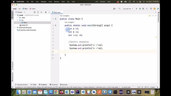Click run gutter icon beside main method
Viewport: 171px width, 96px height.
click(x=56, y=25)
